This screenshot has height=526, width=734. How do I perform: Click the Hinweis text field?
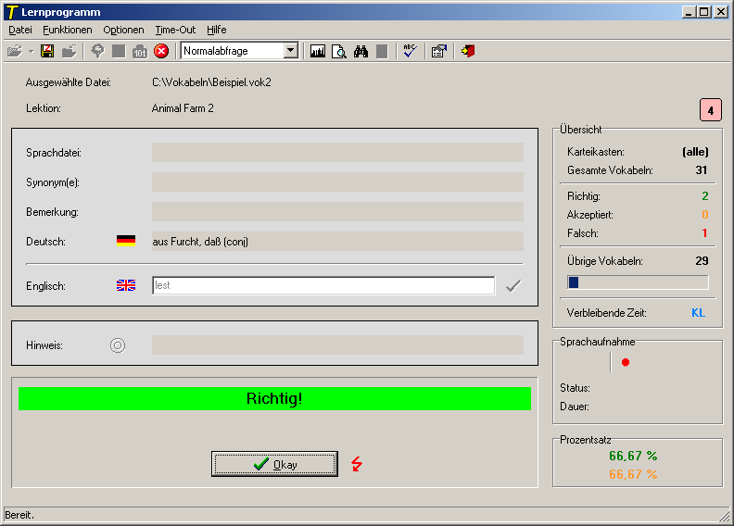pos(337,345)
